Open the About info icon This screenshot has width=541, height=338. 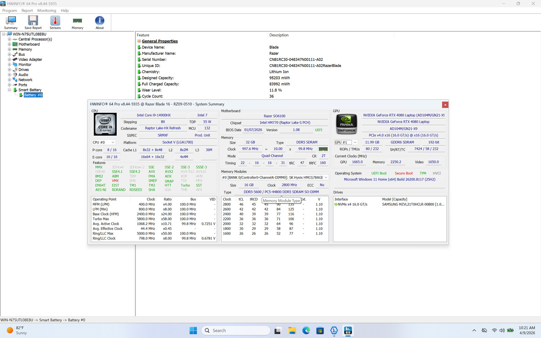click(x=100, y=23)
